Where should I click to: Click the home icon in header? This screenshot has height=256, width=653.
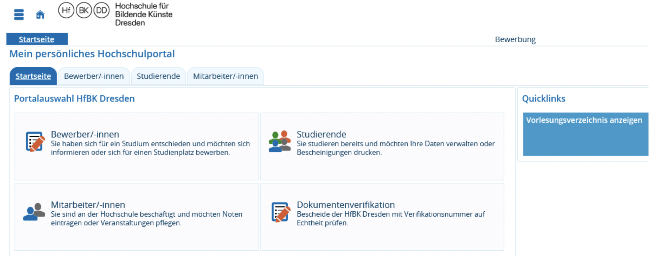40,14
